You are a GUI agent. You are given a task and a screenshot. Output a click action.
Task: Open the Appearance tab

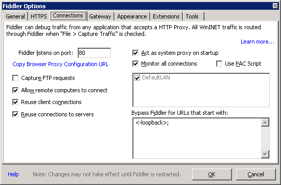(132, 16)
